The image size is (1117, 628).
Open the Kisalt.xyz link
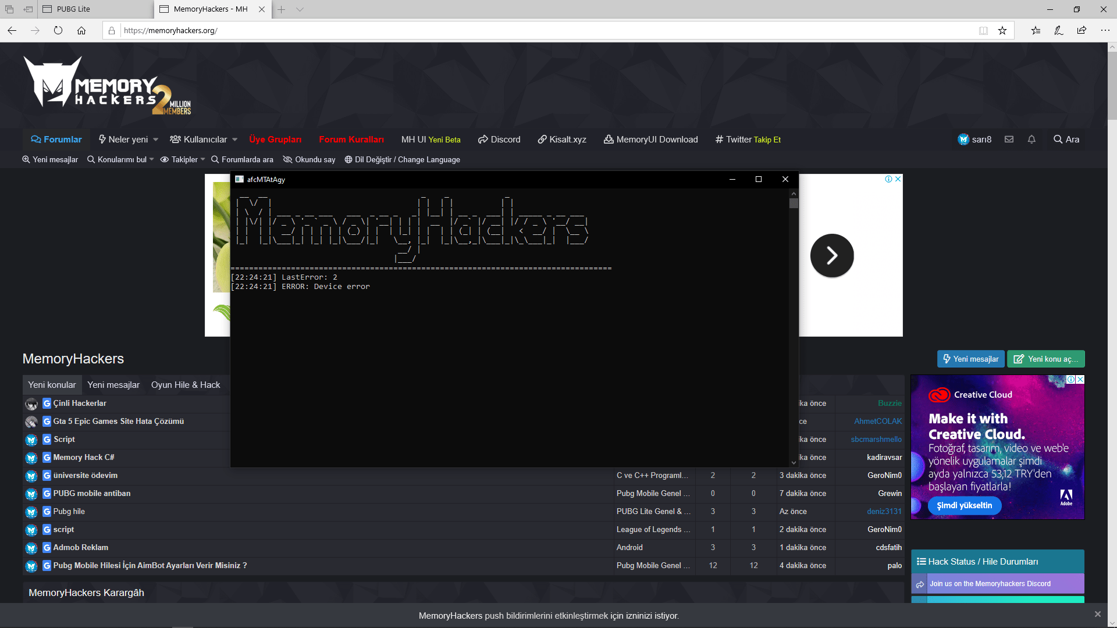[x=562, y=140]
